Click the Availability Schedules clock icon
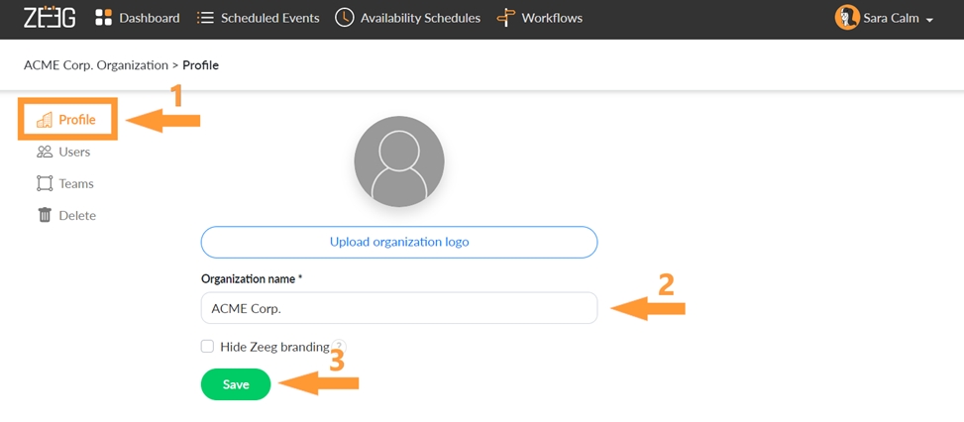964x422 pixels. coord(344,18)
